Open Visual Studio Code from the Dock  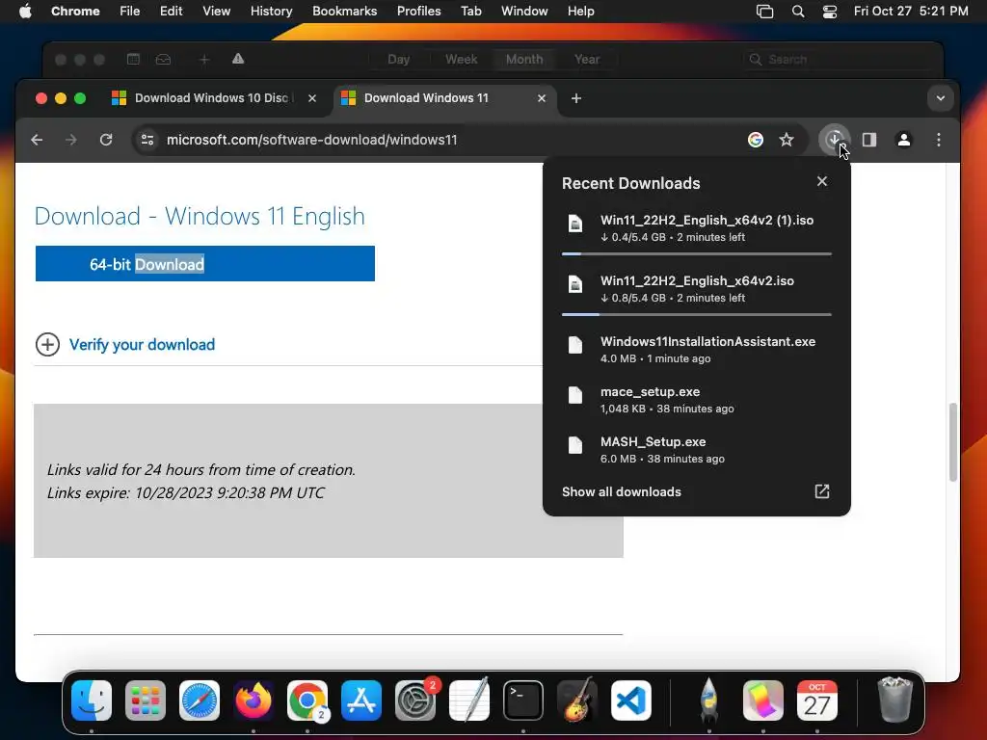631,700
